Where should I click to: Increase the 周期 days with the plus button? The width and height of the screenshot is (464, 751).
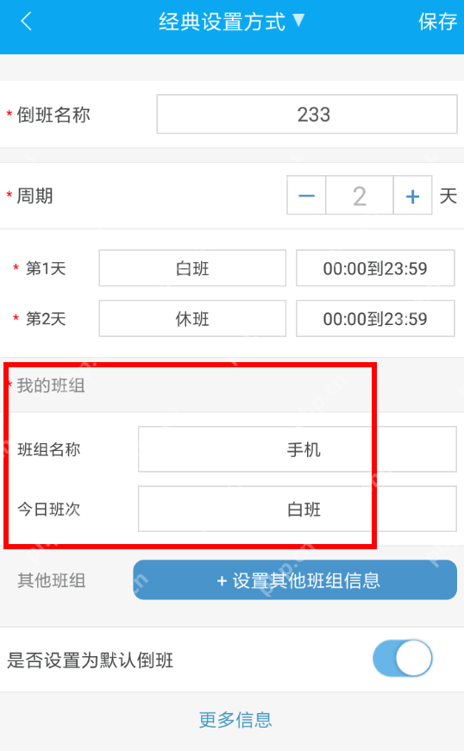[x=412, y=195]
